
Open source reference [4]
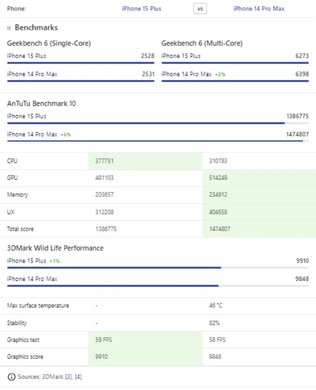point(78,377)
